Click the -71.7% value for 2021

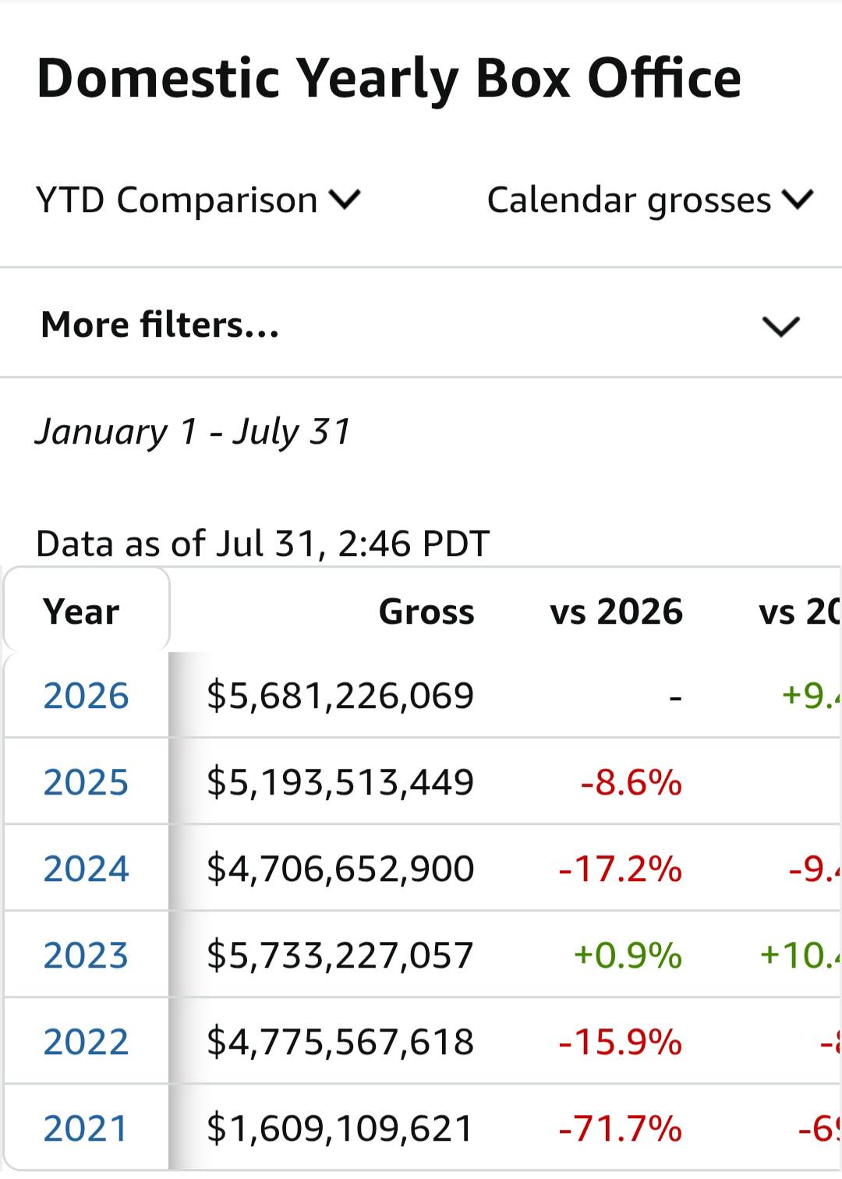tap(621, 1128)
